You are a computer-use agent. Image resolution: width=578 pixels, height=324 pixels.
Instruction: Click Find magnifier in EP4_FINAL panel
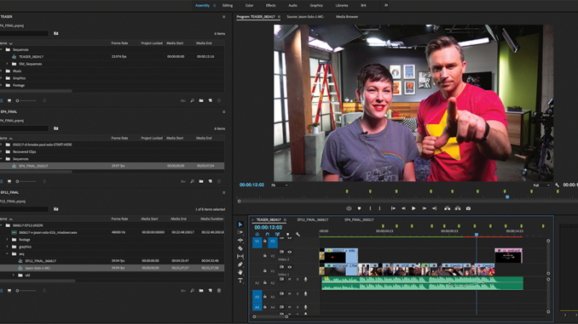click(192, 181)
